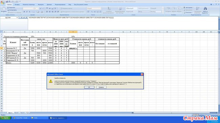This screenshot has width=220, height=123.
Task: Open the Clear (Очистить) dropdown
Action: [188, 12]
